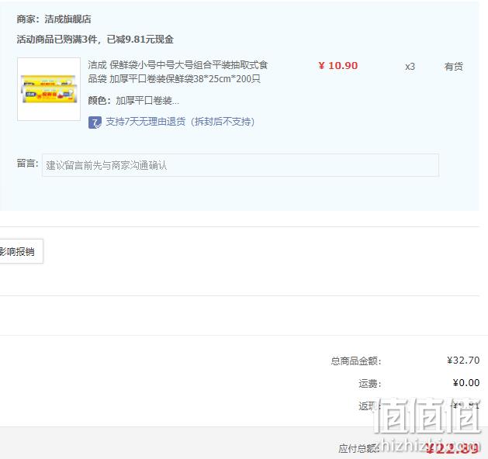Click the 应付总额 payable label
The width and height of the screenshot is (488, 459).
358,448
